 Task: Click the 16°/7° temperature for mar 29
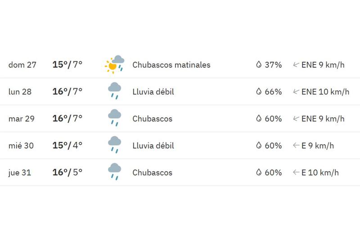(67, 119)
